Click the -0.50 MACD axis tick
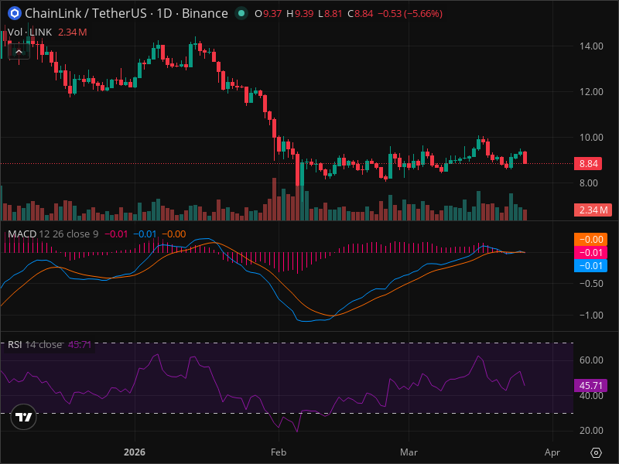The height and width of the screenshot is (464, 619). point(591,284)
